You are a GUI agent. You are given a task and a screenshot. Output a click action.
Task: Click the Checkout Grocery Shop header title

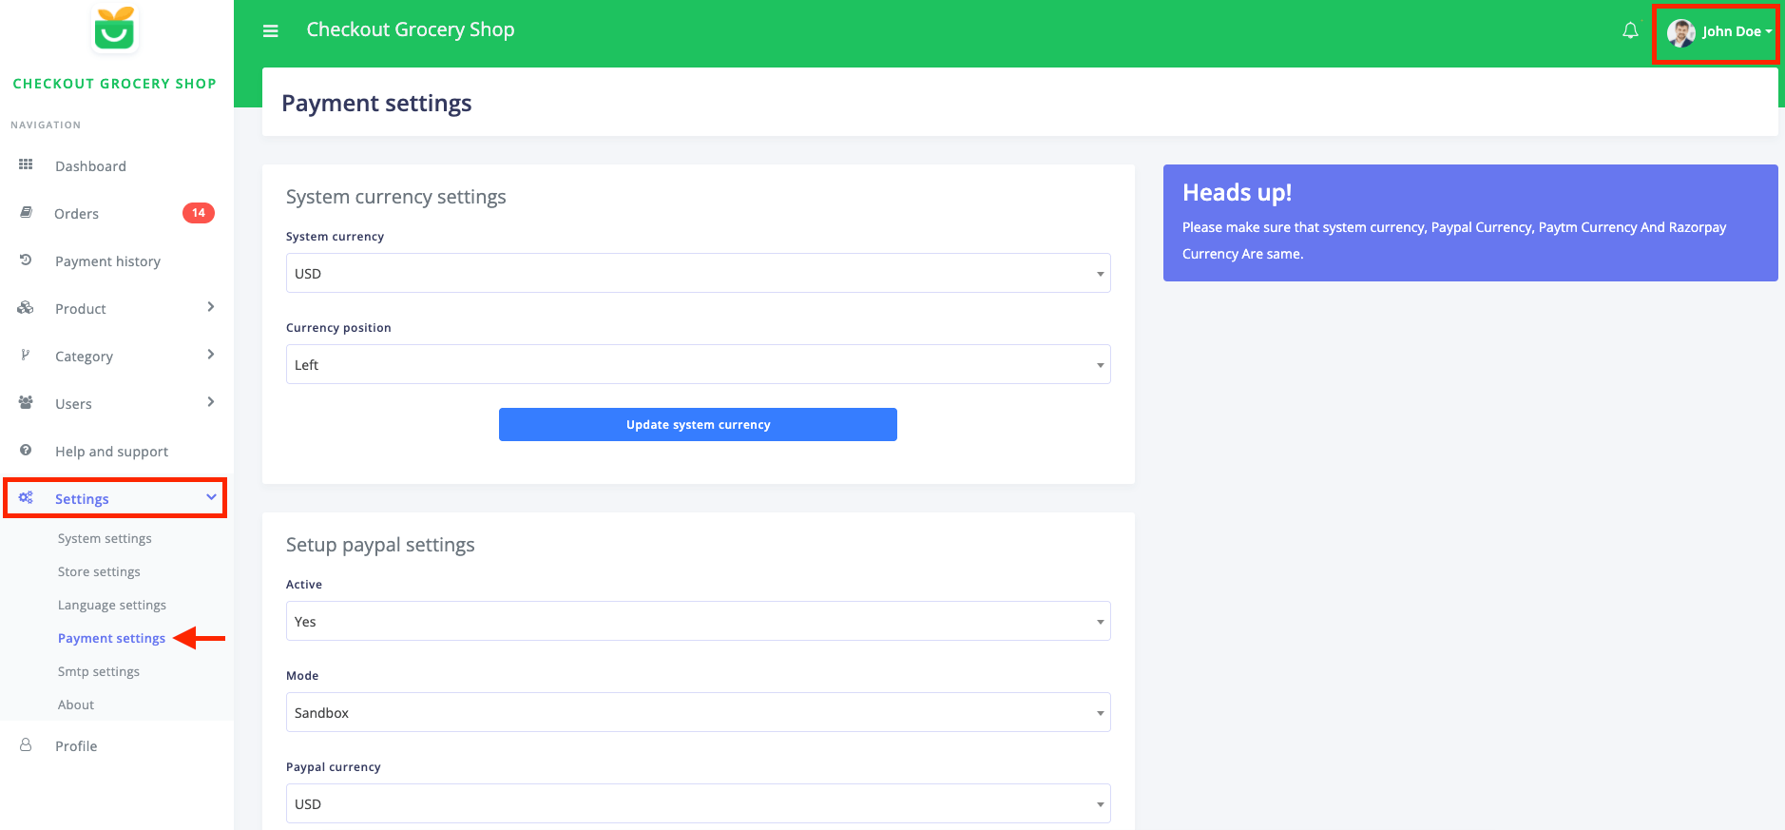click(x=411, y=29)
